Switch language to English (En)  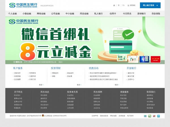tap(124, 5)
